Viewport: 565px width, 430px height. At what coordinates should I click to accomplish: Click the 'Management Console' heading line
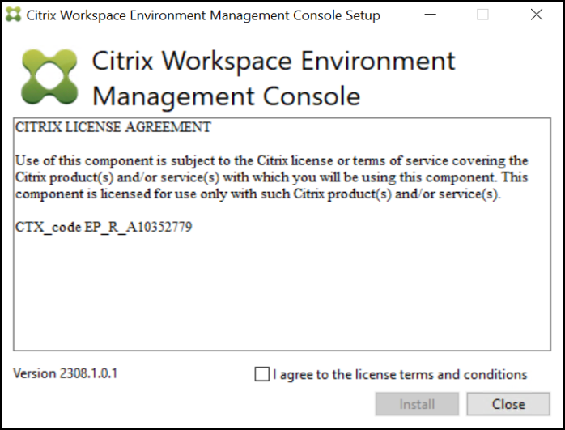pos(226,96)
